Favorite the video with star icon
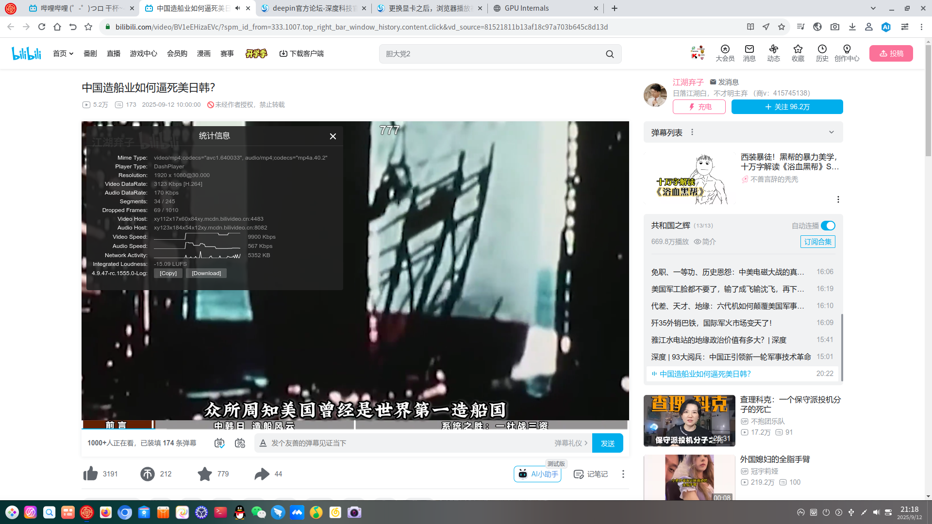This screenshot has height=524, width=932. click(x=205, y=474)
